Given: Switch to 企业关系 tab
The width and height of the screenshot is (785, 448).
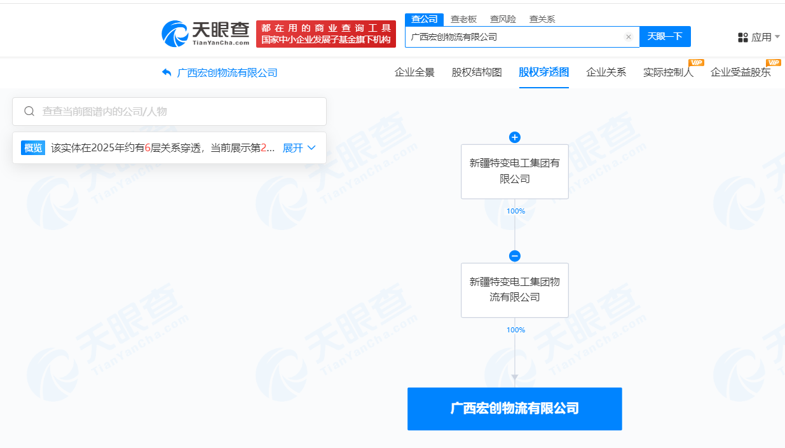Looking at the screenshot, I should (x=606, y=72).
